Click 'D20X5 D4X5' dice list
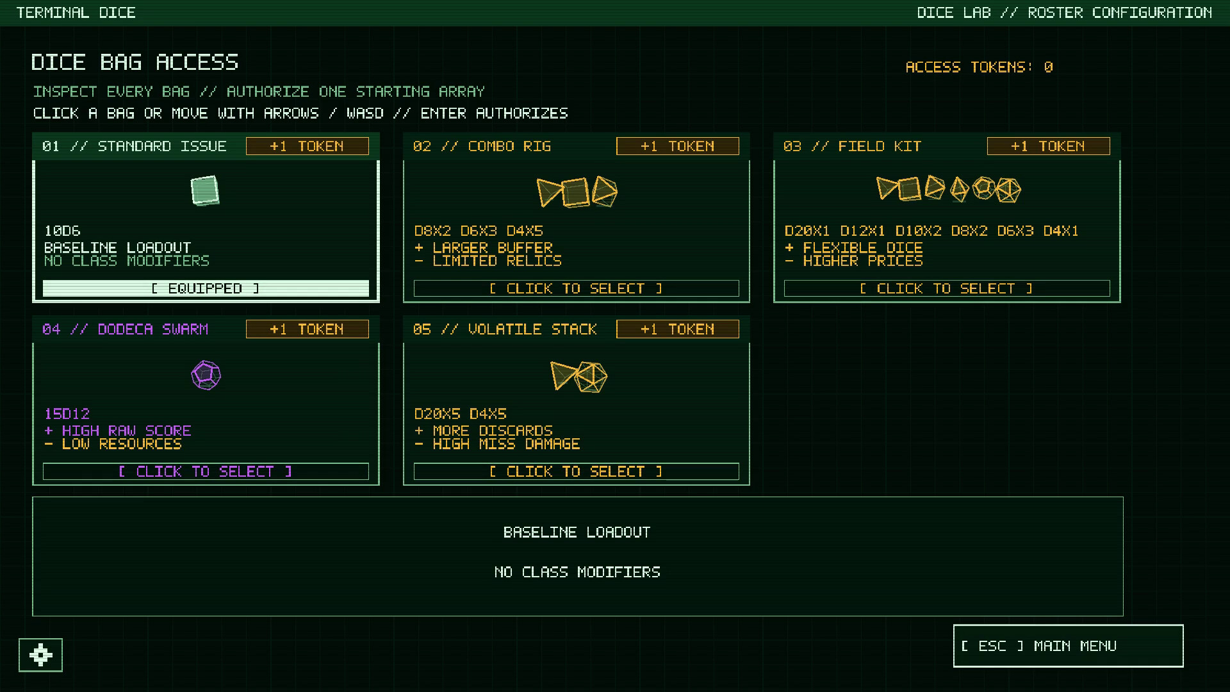 [x=460, y=414]
